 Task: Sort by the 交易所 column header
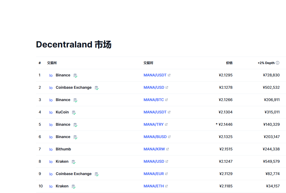point(52,63)
